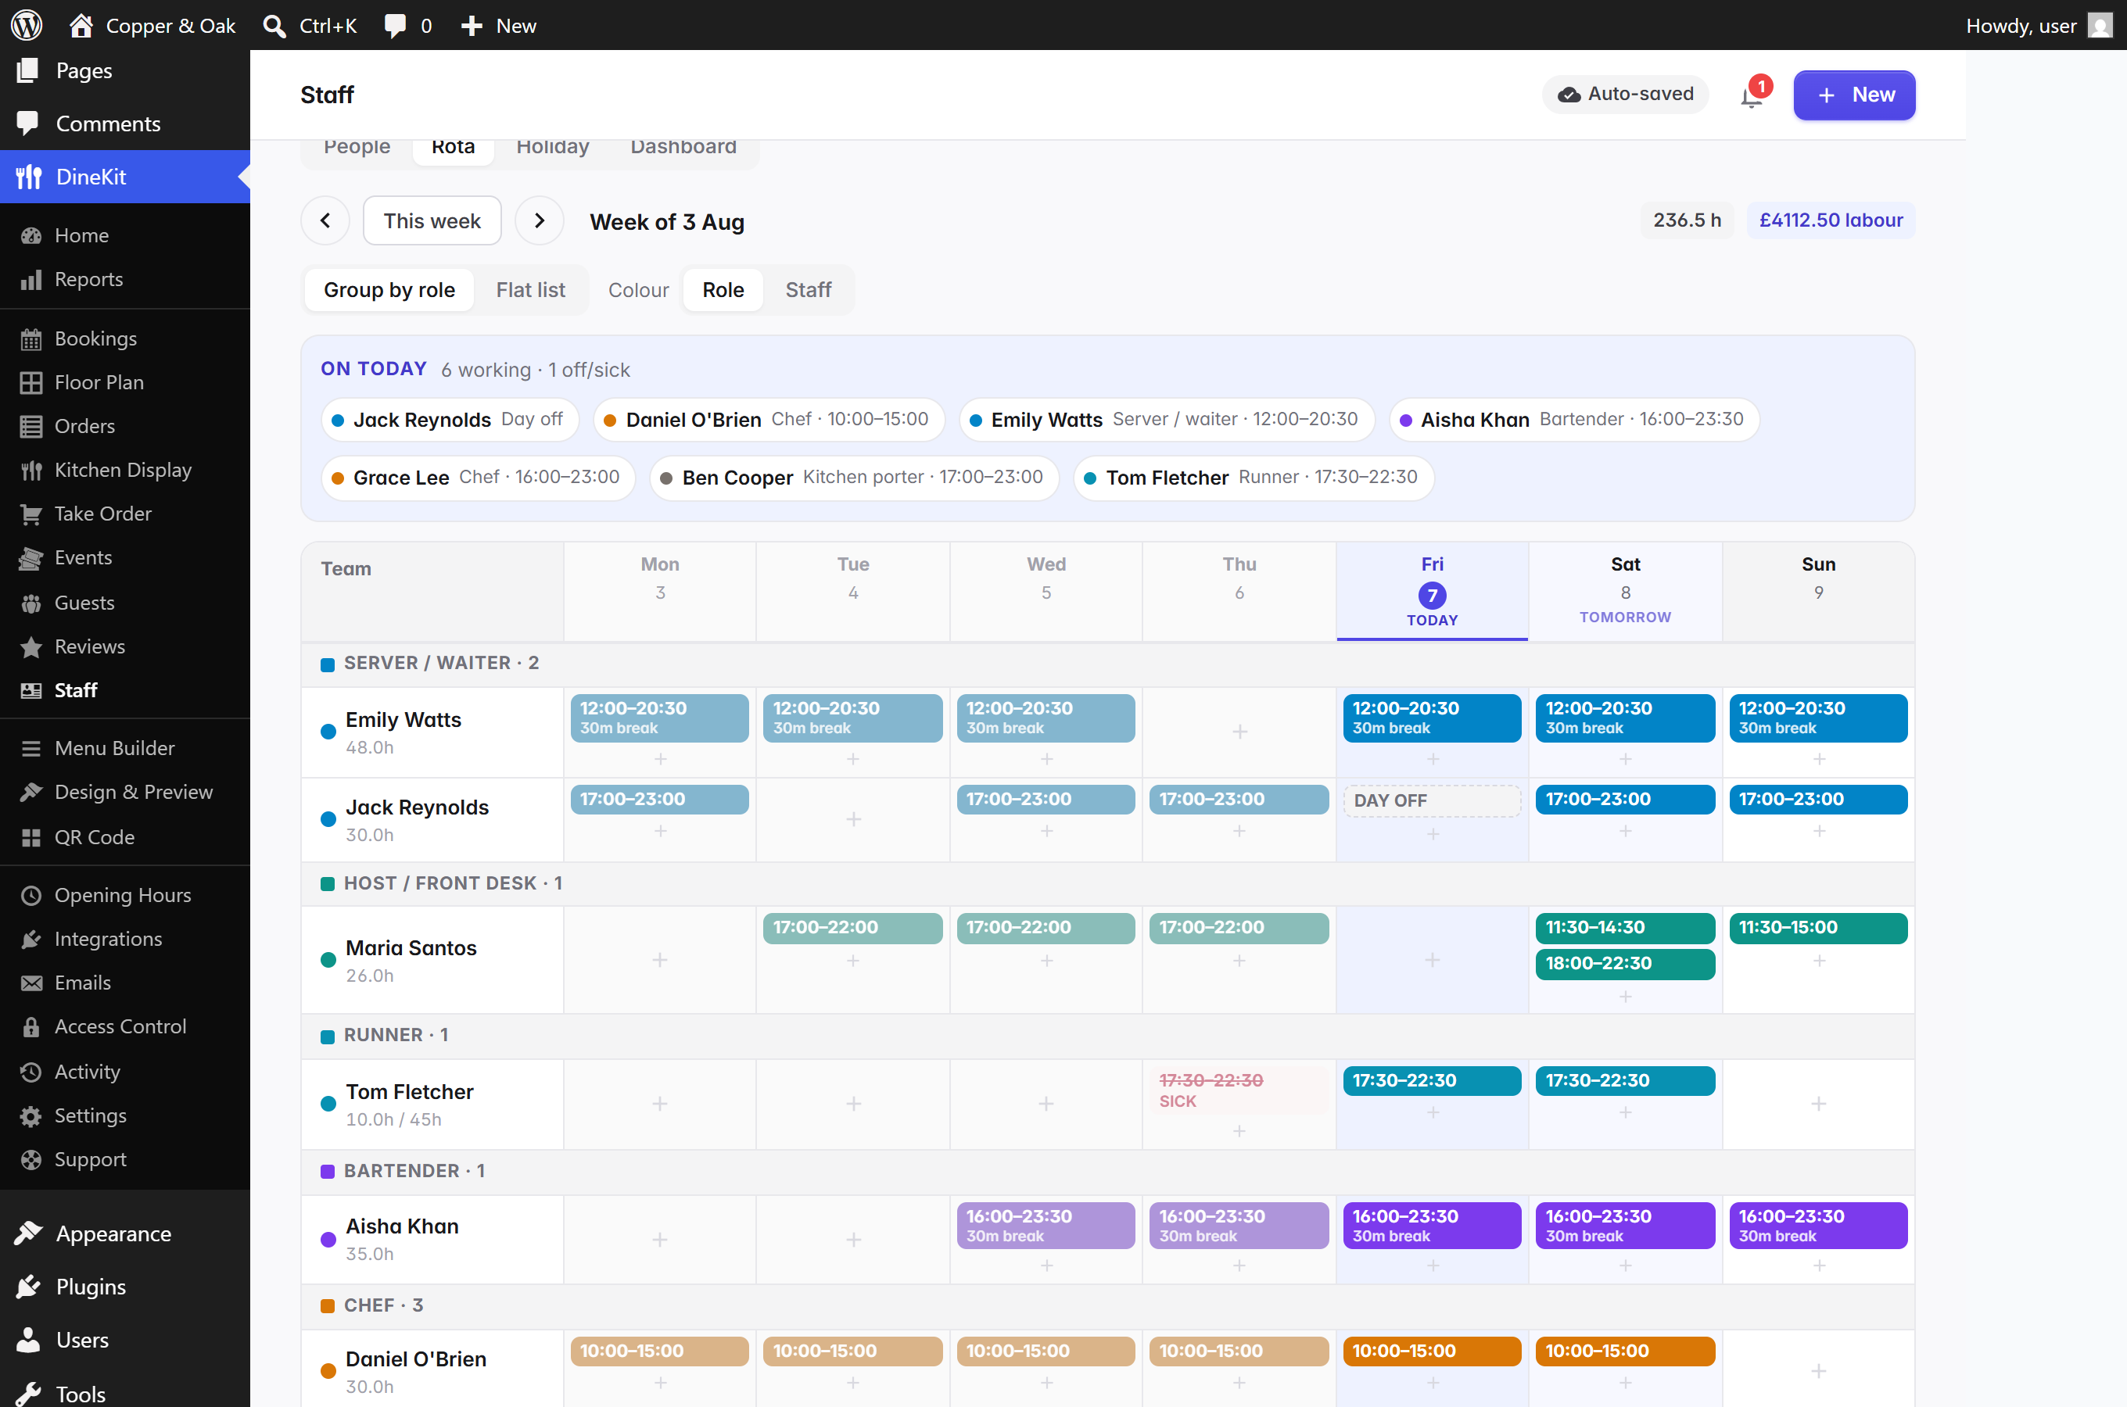Switch to the Rota tab

pyautogui.click(x=454, y=148)
